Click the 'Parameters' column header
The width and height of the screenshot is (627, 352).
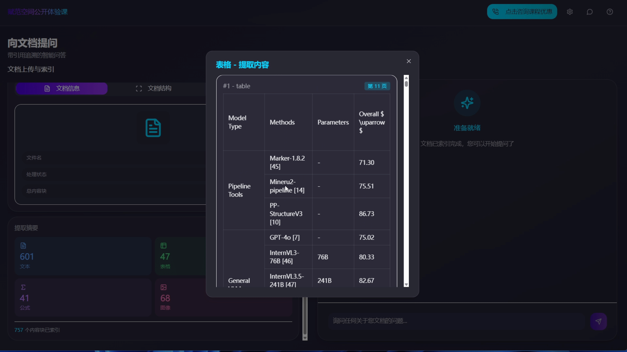(x=333, y=122)
